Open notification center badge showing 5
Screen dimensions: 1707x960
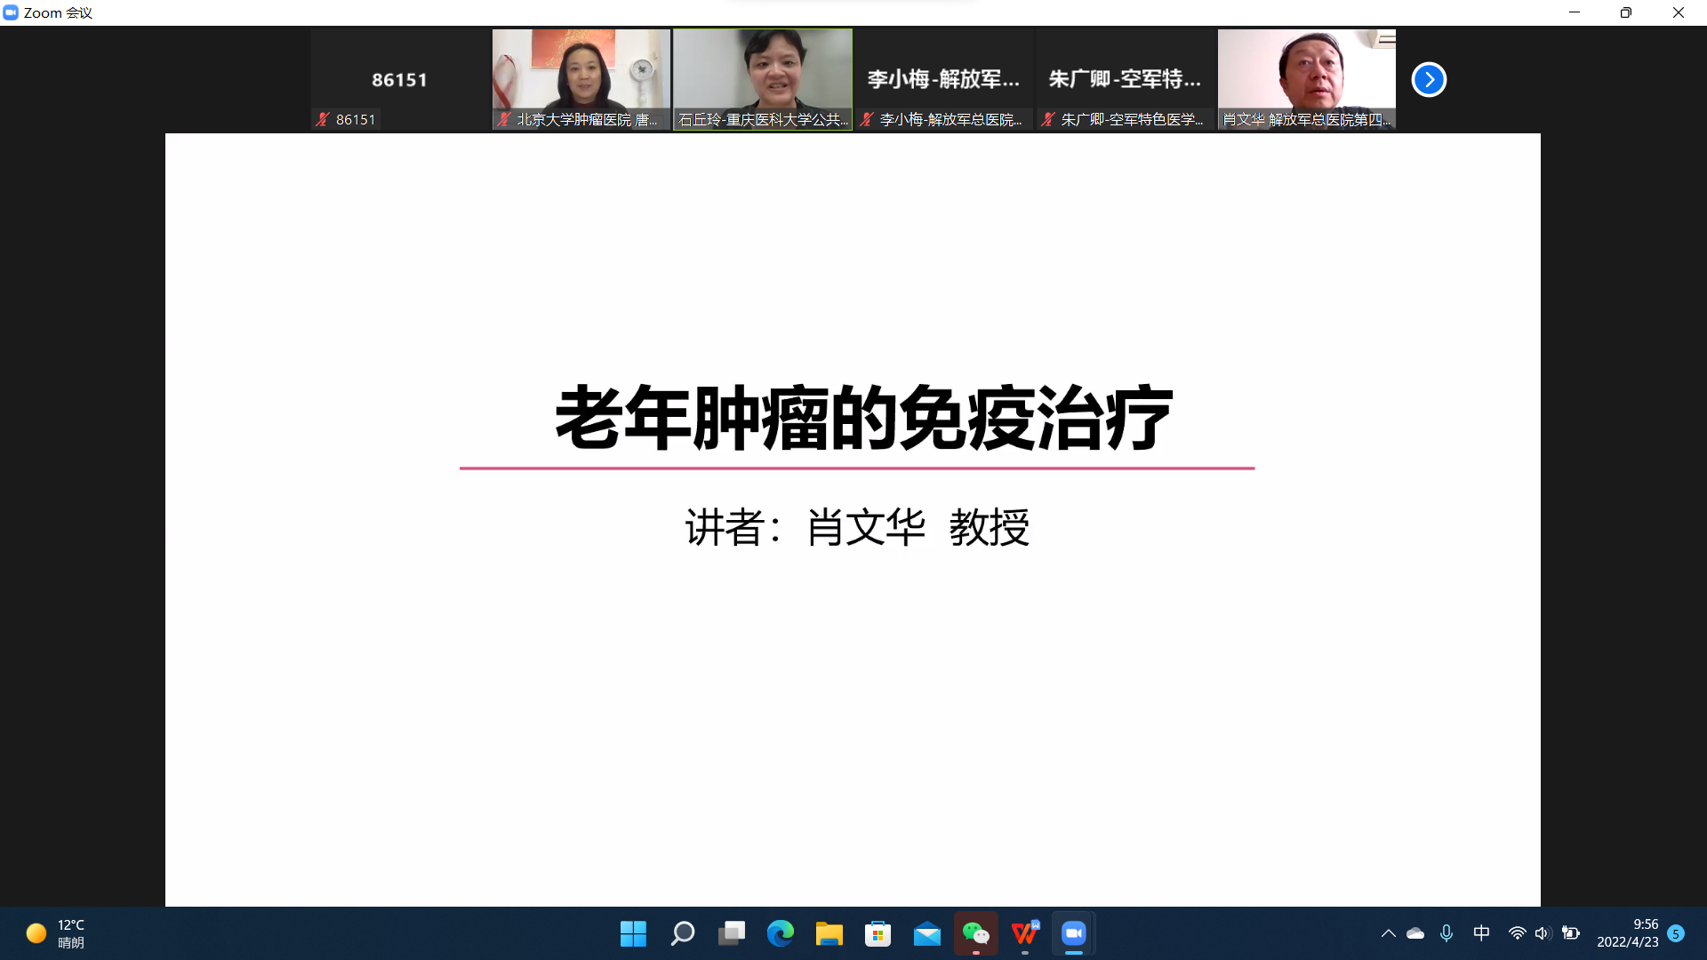(1676, 933)
